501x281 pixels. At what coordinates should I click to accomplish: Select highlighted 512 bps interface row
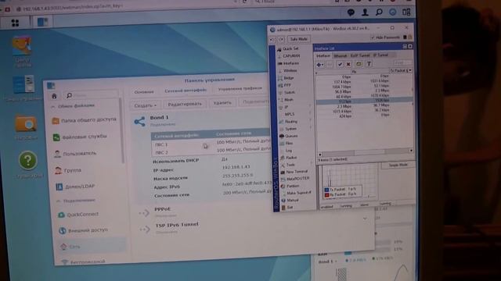(364, 101)
